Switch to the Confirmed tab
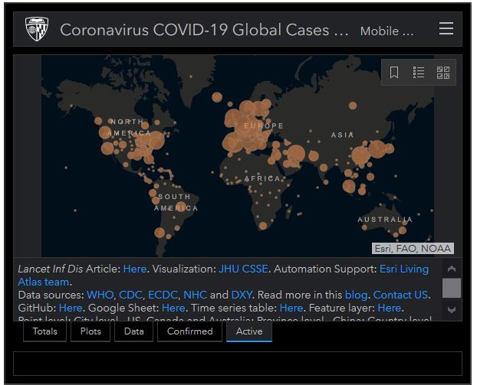Screen dimensions: 477x385 pos(190,331)
